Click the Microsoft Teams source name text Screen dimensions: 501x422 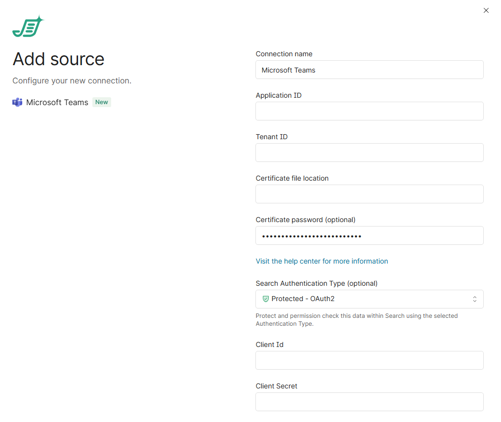[x=57, y=102]
